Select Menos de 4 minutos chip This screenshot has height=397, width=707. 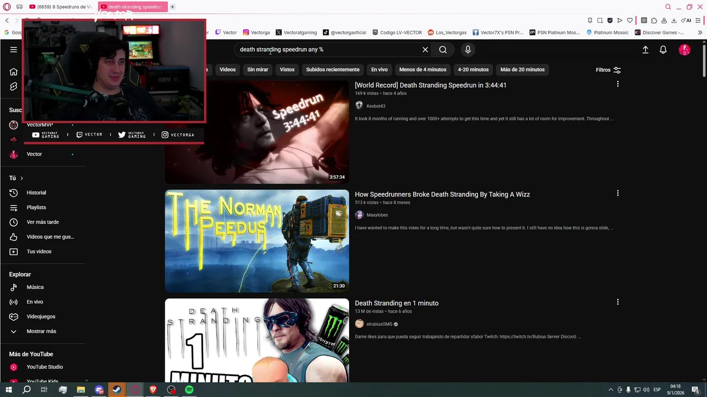coord(423,69)
